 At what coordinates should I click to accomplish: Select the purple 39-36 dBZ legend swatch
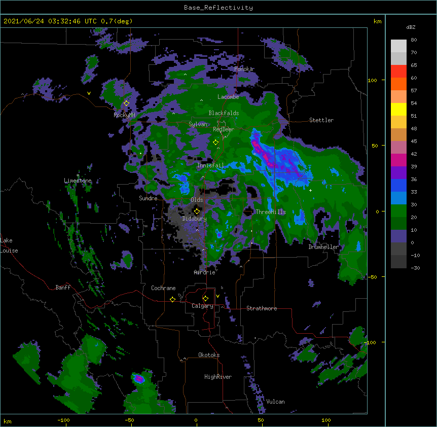398,173
